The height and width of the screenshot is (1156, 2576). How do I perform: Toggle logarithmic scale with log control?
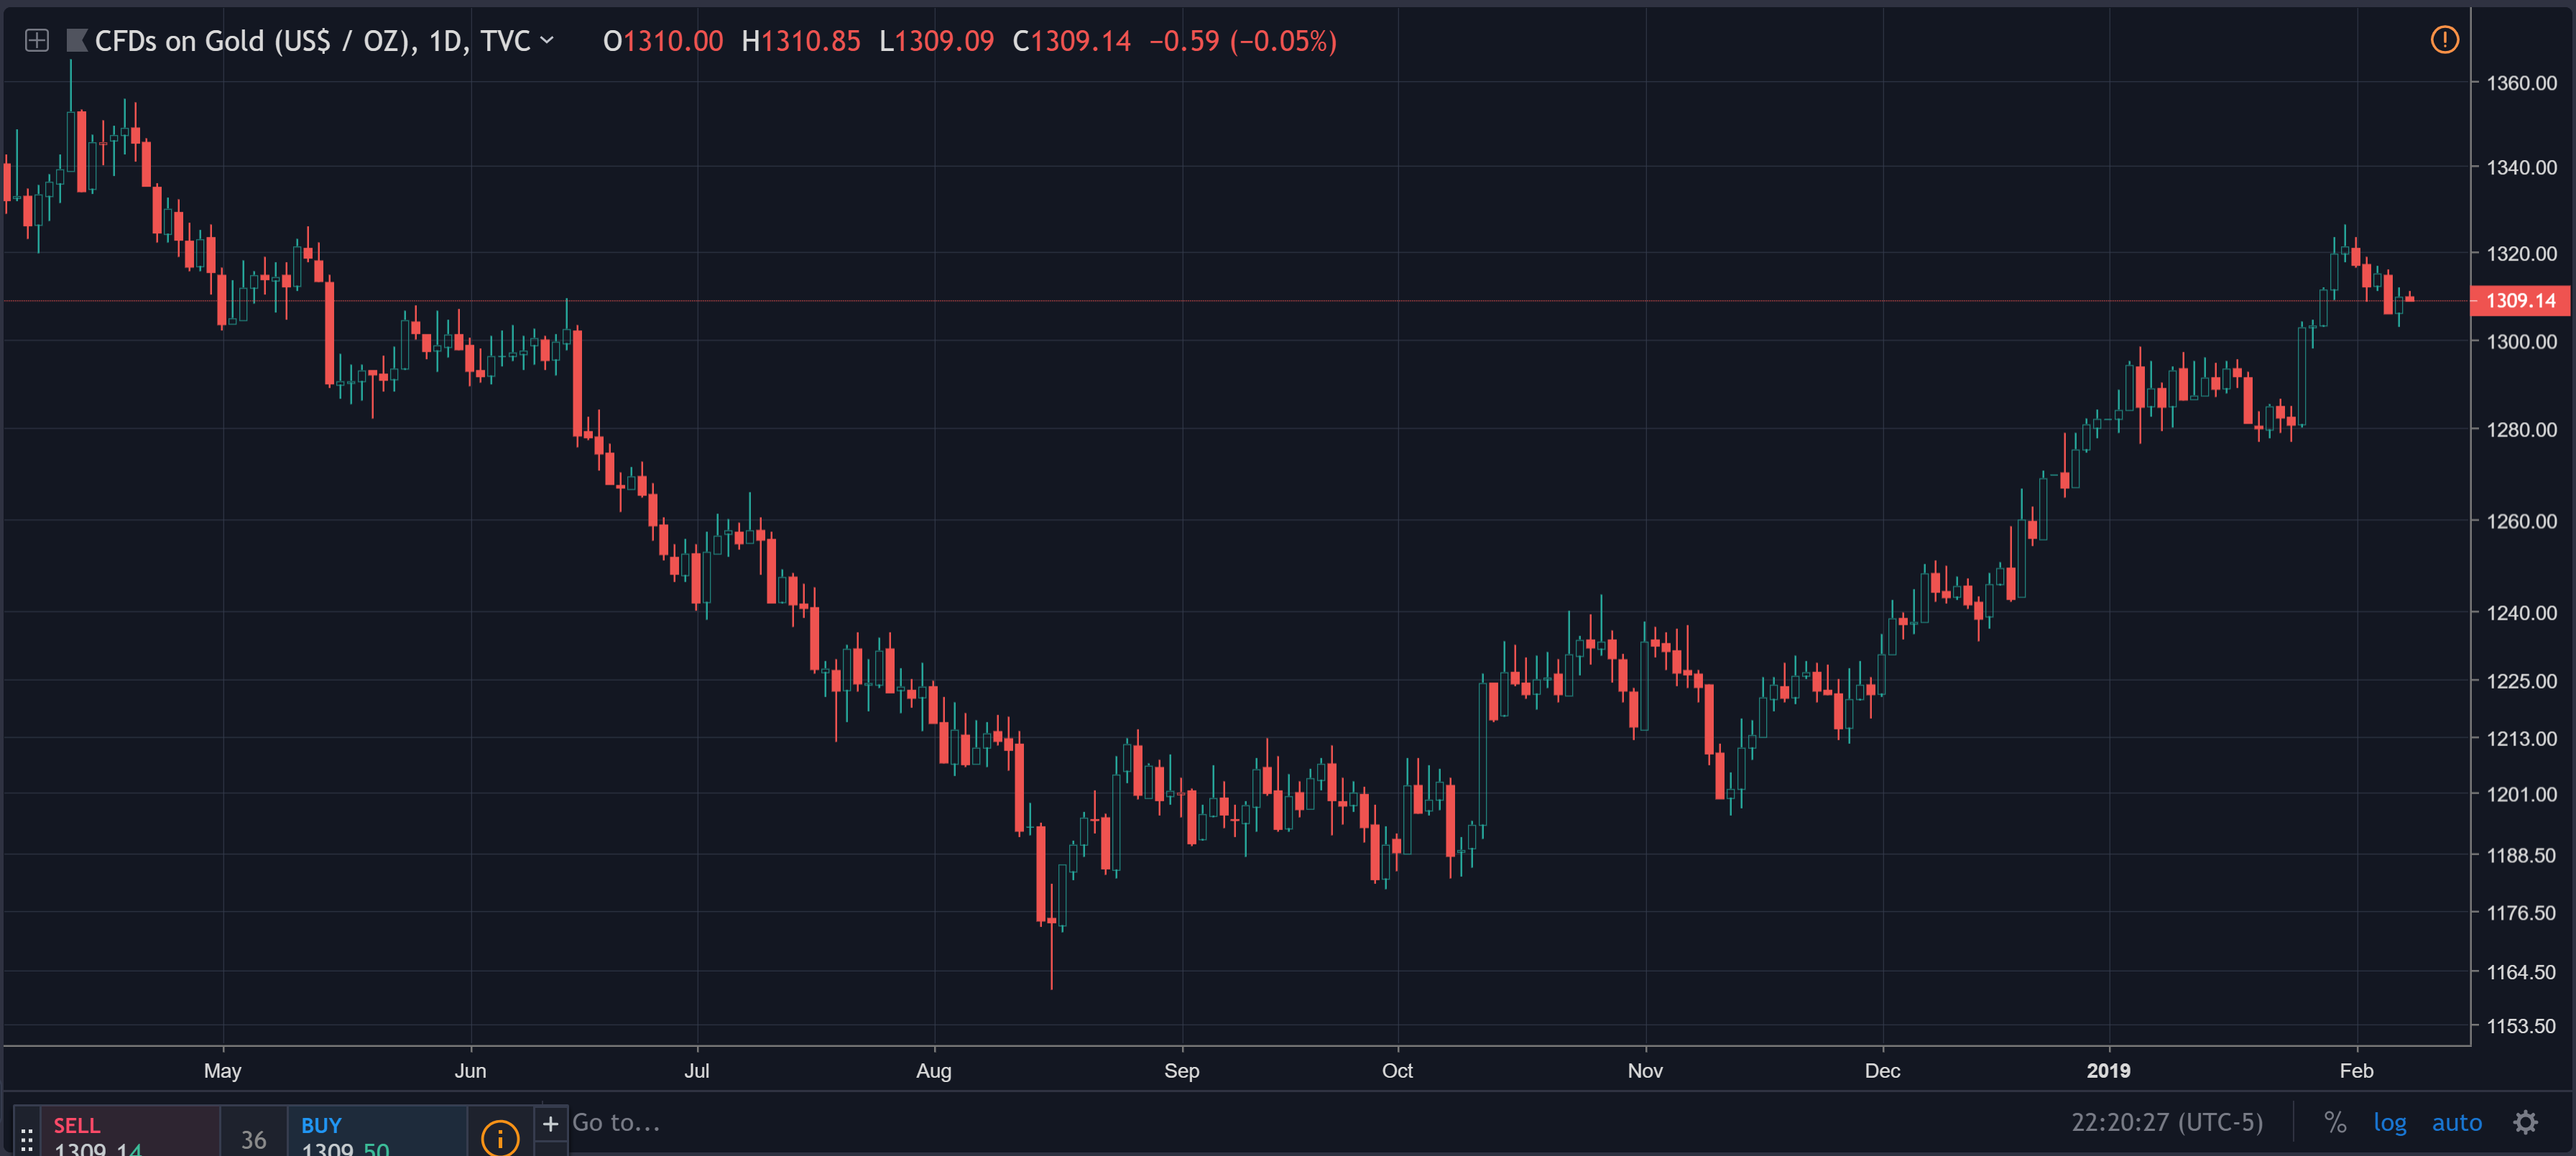coord(2391,1122)
